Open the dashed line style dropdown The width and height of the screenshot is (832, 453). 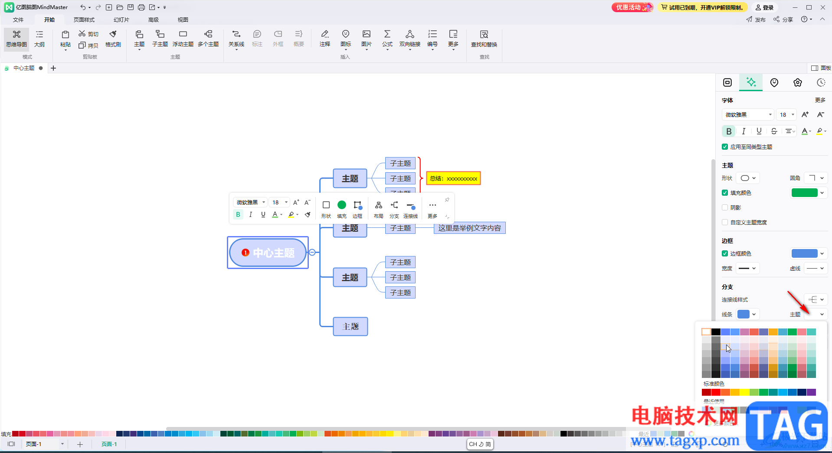pos(816,268)
